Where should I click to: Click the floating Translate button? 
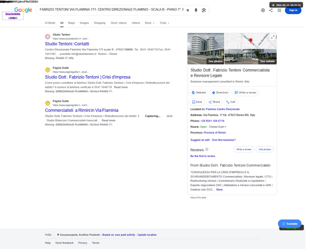pos(289,224)
